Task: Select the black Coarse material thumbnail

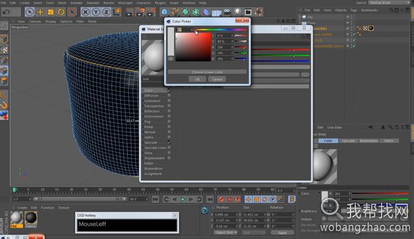Action: (x=31, y=218)
